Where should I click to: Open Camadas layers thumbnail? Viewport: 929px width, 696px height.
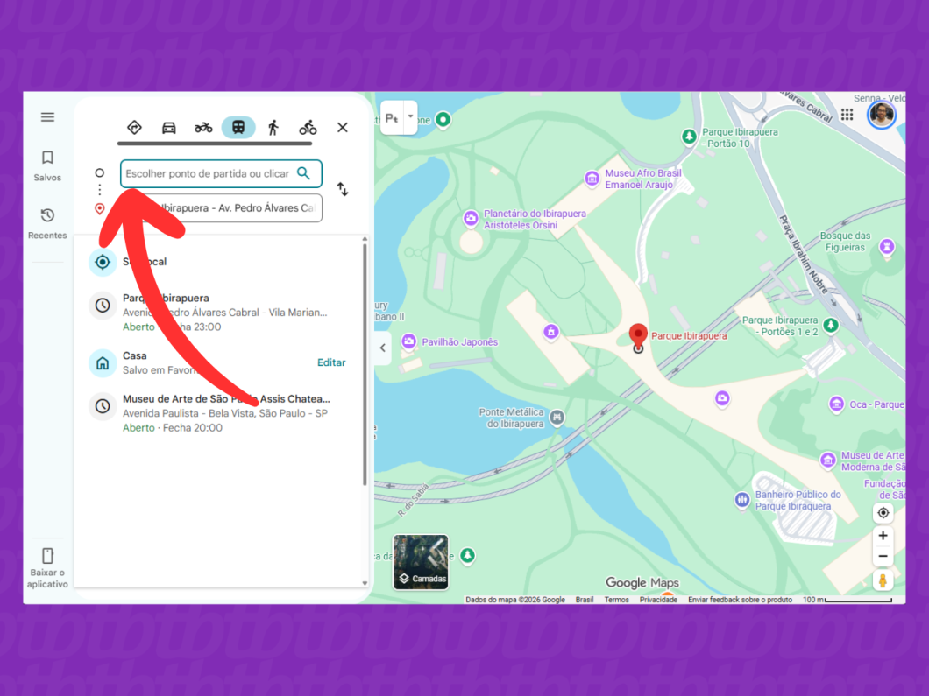421,562
